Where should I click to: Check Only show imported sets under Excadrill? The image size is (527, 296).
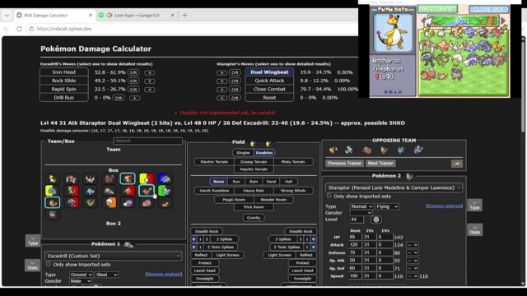[x=49, y=264]
